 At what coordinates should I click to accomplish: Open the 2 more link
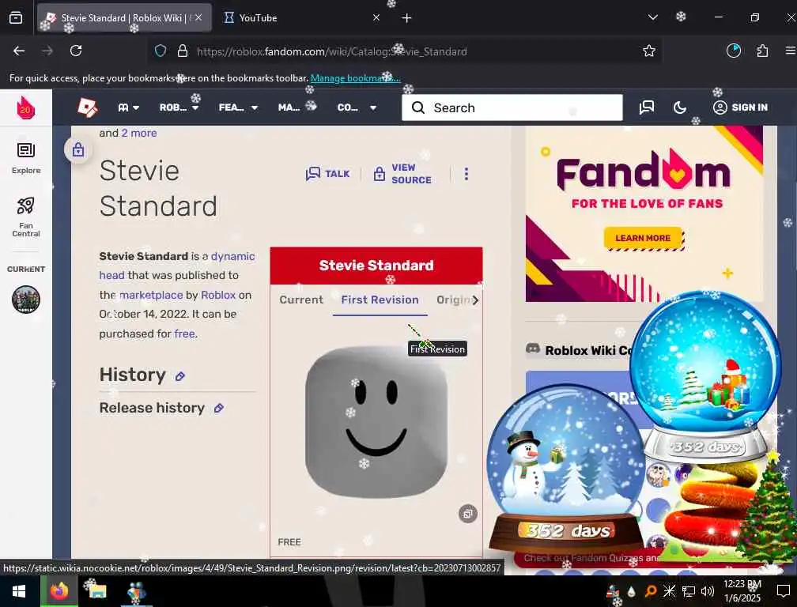tap(139, 133)
